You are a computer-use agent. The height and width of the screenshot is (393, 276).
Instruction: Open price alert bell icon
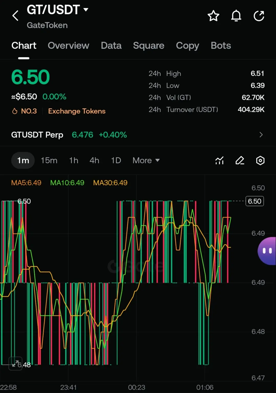click(236, 16)
